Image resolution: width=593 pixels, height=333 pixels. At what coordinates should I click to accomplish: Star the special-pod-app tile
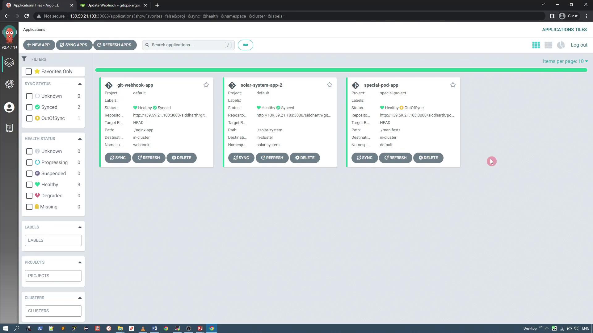pyautogui.click(x=453, y=85)
